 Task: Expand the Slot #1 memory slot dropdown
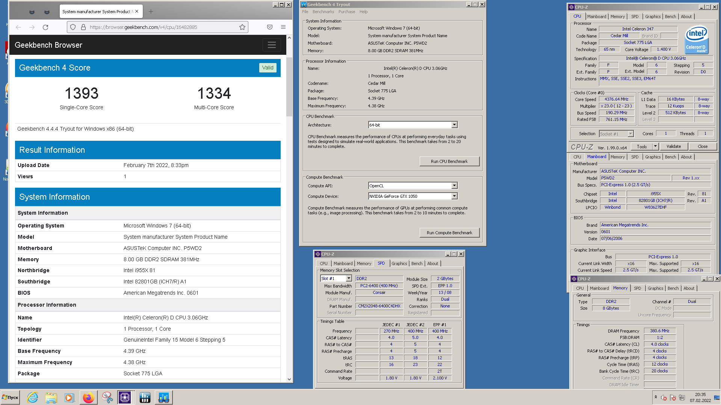pos(349,278)
